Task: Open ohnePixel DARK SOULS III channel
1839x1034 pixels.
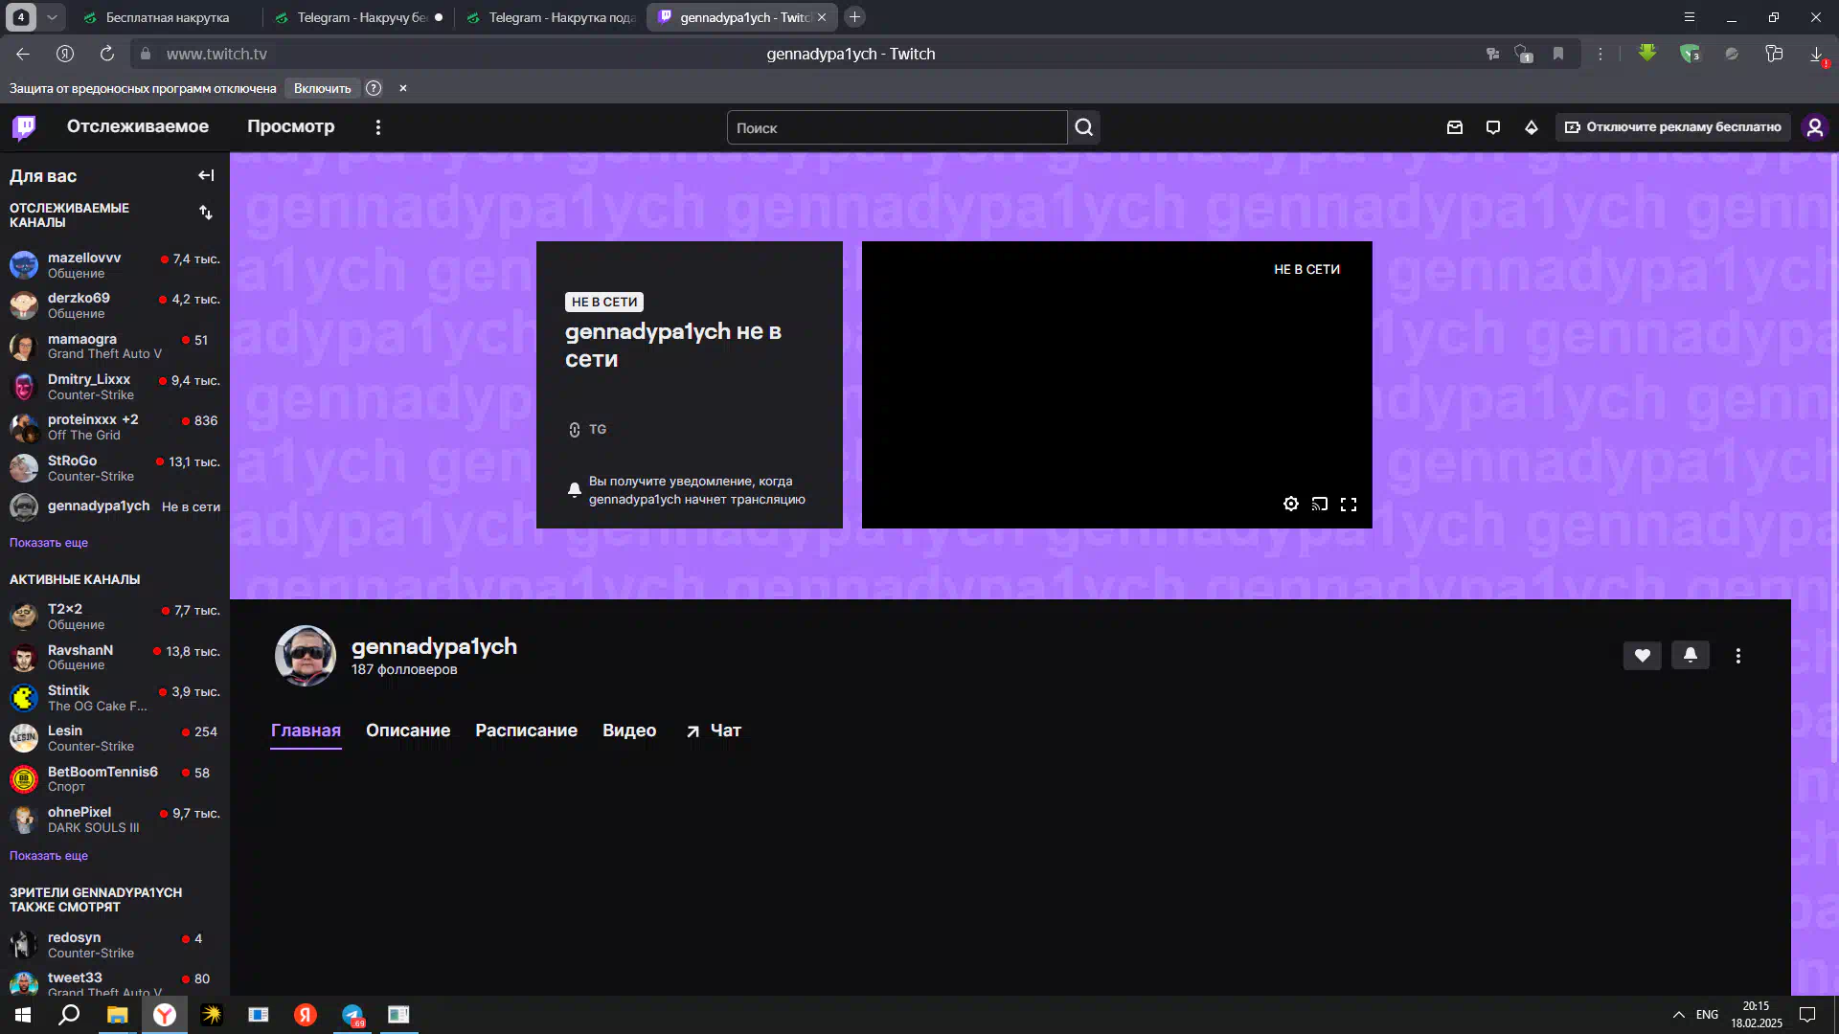Action: [115, 820]
